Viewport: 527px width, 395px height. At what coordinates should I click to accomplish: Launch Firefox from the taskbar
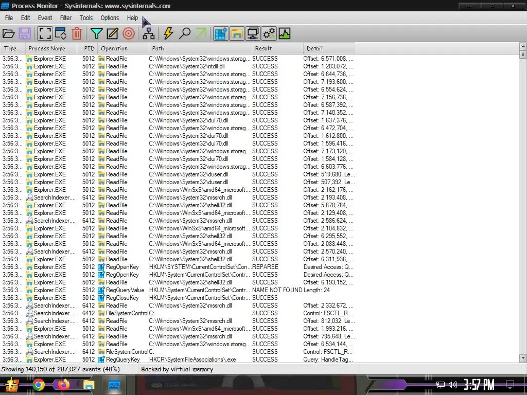(x=63, y=385)
